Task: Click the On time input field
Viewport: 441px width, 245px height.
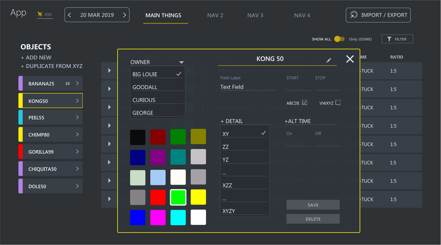Action: [299, 143]
